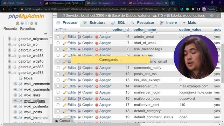This screenshot has height=126, width=224.
Task: Click the main page vertical scrollbar
Action: tap(223, 63)
